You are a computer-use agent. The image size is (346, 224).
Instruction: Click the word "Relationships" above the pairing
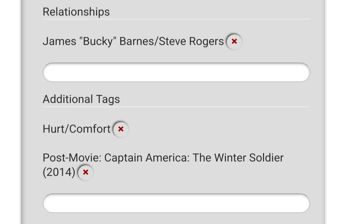(76, 12)
